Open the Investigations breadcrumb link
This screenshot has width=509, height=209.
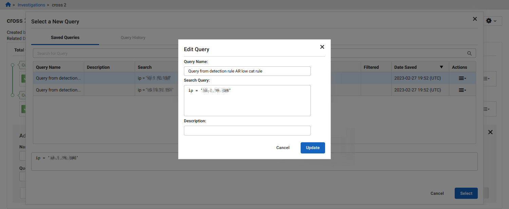coord(31,5)
